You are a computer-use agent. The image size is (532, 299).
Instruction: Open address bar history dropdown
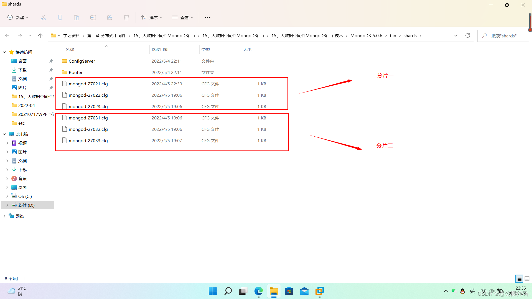pos(456,35)
